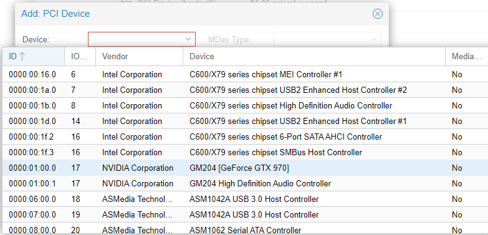
Task: Sort by the IOMMU group column header
Action: [80, 56]
